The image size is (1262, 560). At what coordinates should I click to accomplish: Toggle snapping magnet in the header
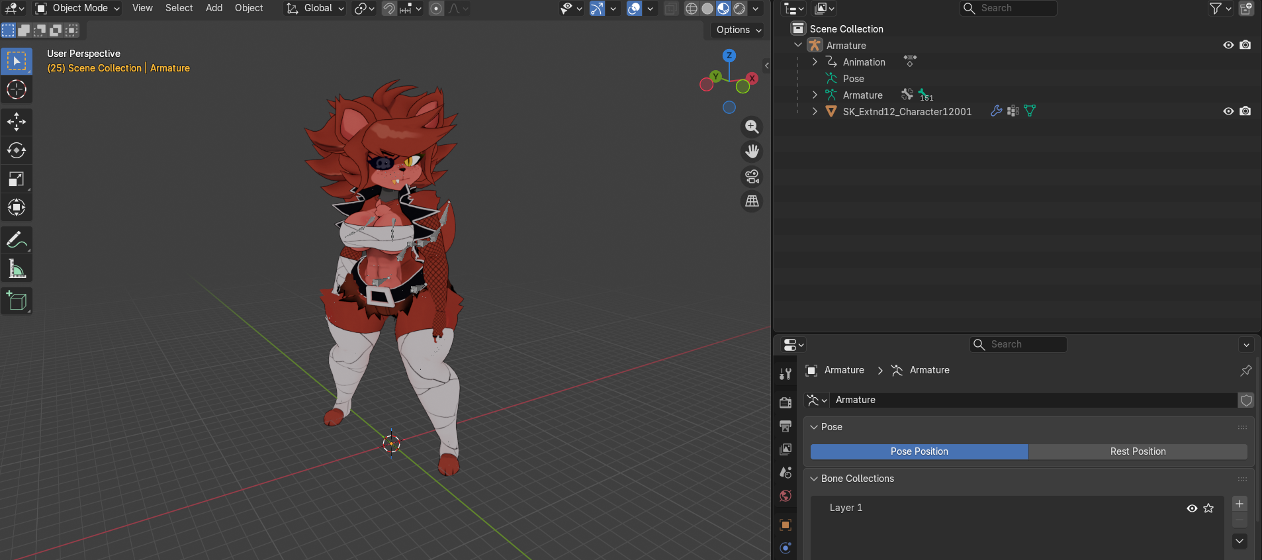389,9
